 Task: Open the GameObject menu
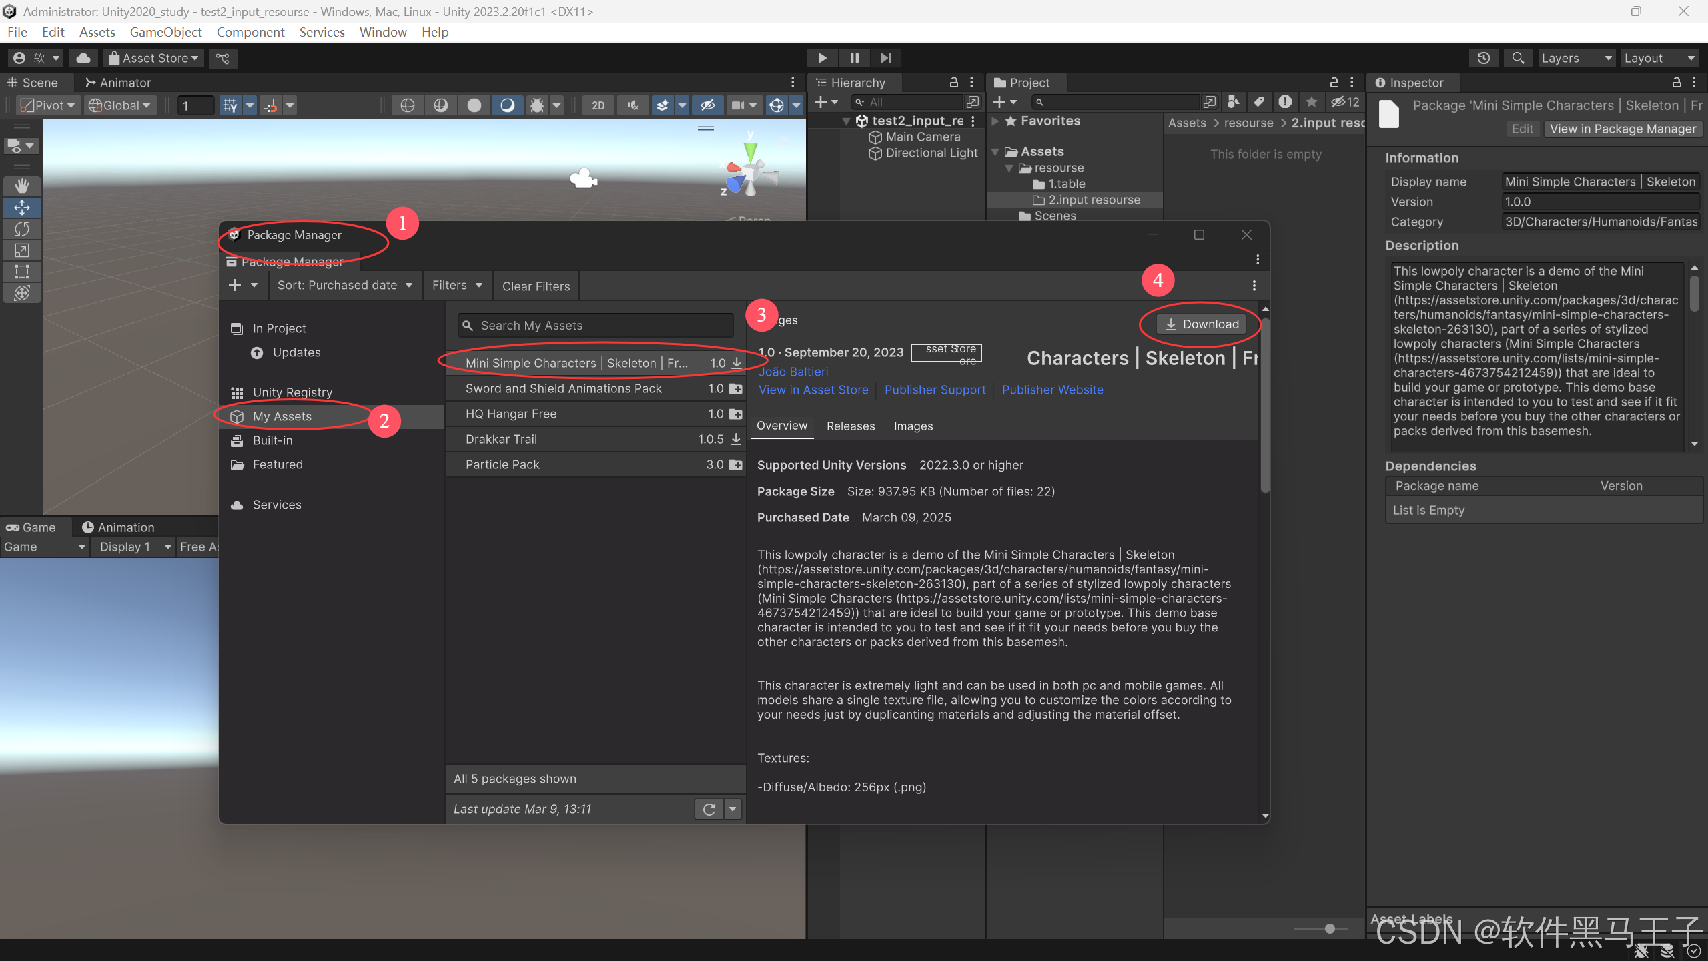tap(165, 32)
